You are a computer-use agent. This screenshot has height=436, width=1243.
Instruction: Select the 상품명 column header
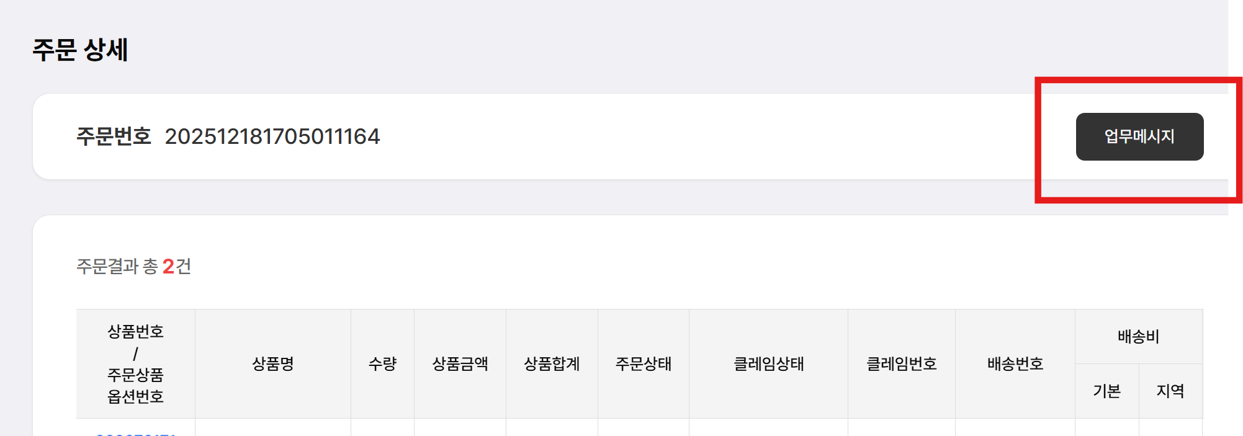tap(272, 363)
